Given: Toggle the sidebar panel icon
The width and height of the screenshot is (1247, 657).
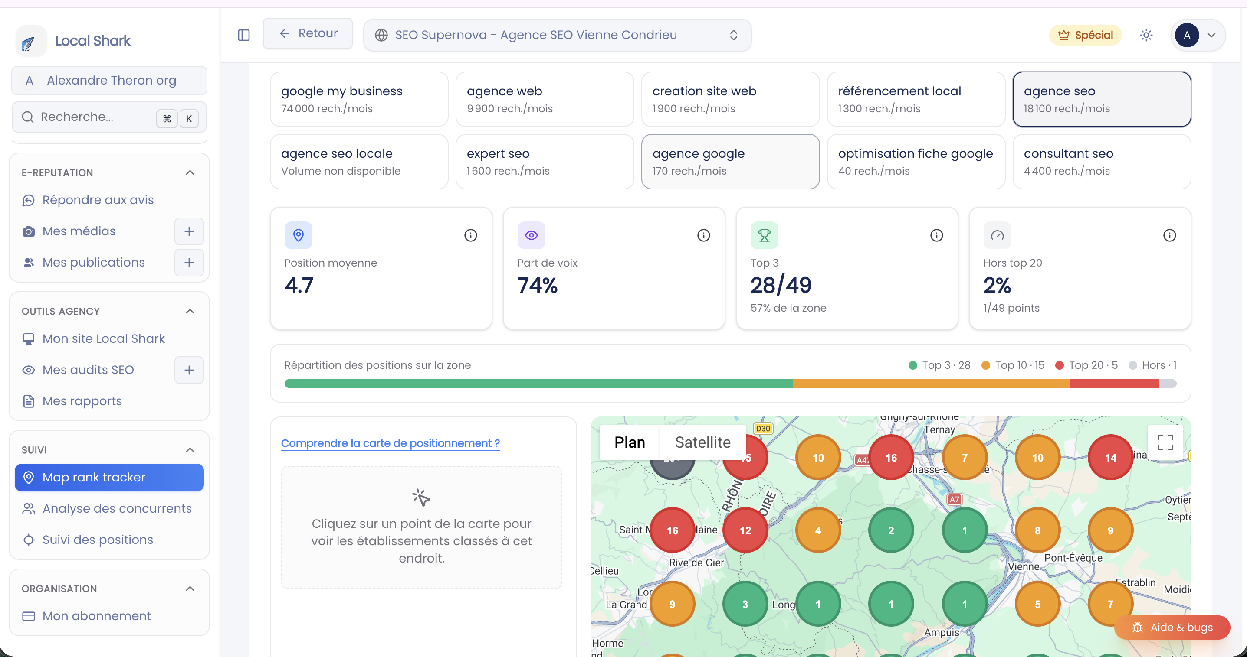Looking at the screenshot, I should (243, 35).
